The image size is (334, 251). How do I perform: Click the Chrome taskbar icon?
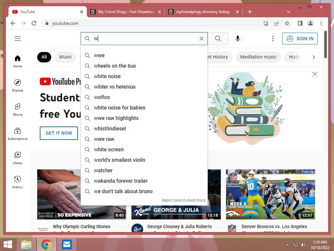[47, 244]
